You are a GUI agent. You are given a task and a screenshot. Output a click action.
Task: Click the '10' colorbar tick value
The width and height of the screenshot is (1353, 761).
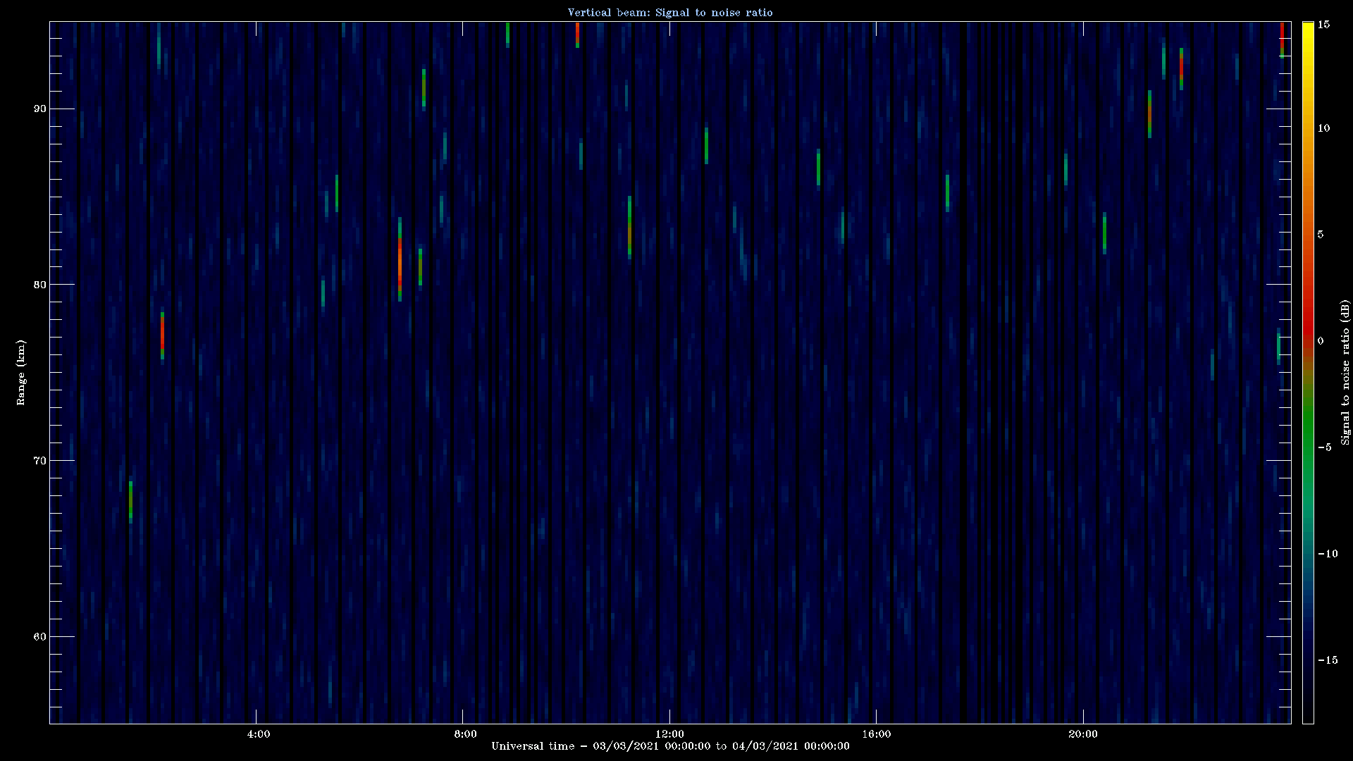(x=1323, y=128)
